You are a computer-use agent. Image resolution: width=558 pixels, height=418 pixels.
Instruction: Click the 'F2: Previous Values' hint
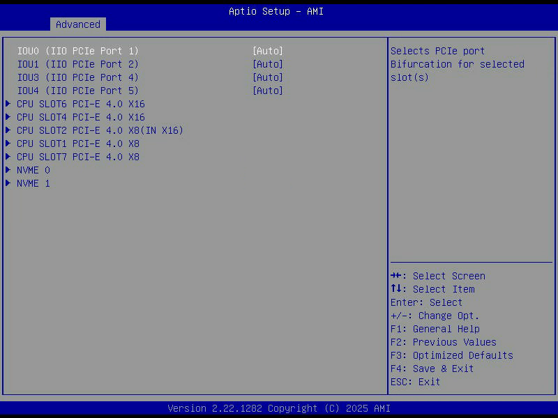444,342
